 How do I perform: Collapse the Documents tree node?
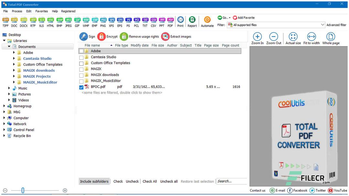(x=9, y=46)
